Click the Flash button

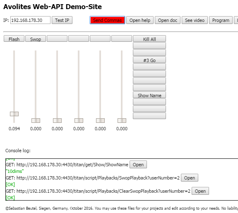14,39
